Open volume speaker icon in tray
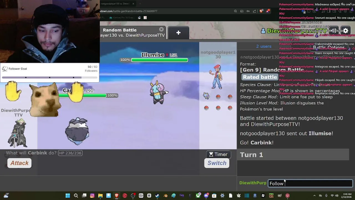The image size is (355, 200). click(x=337, y=196)
